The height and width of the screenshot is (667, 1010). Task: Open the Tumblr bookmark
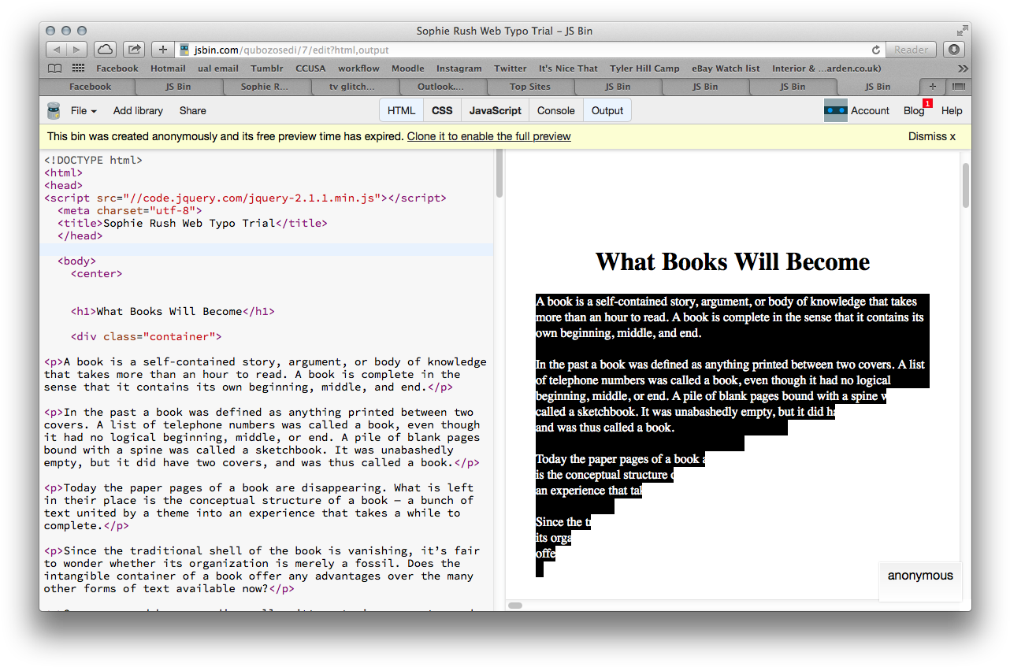coord(267,69)
